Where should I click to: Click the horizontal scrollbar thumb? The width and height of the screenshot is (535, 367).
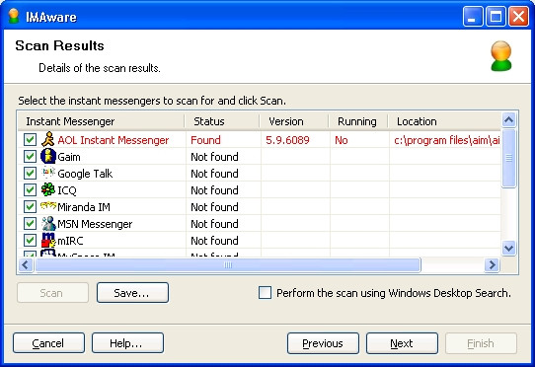coord(228,264)
